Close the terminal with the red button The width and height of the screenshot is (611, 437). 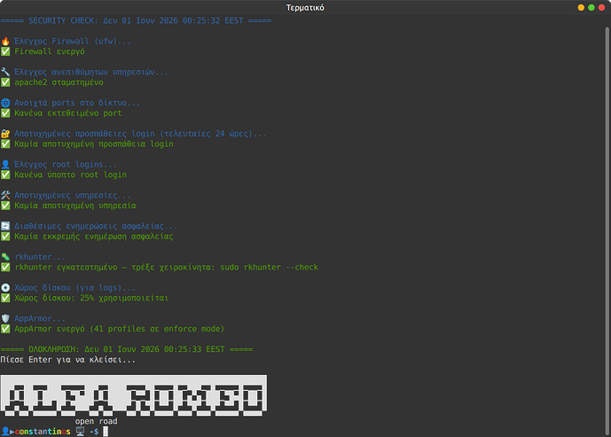(x=601, y=7)
